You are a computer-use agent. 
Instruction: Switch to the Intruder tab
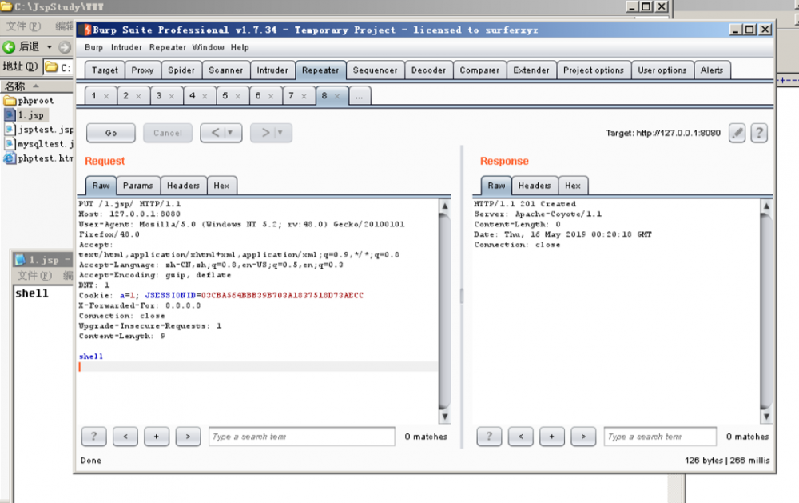(272, 70)
